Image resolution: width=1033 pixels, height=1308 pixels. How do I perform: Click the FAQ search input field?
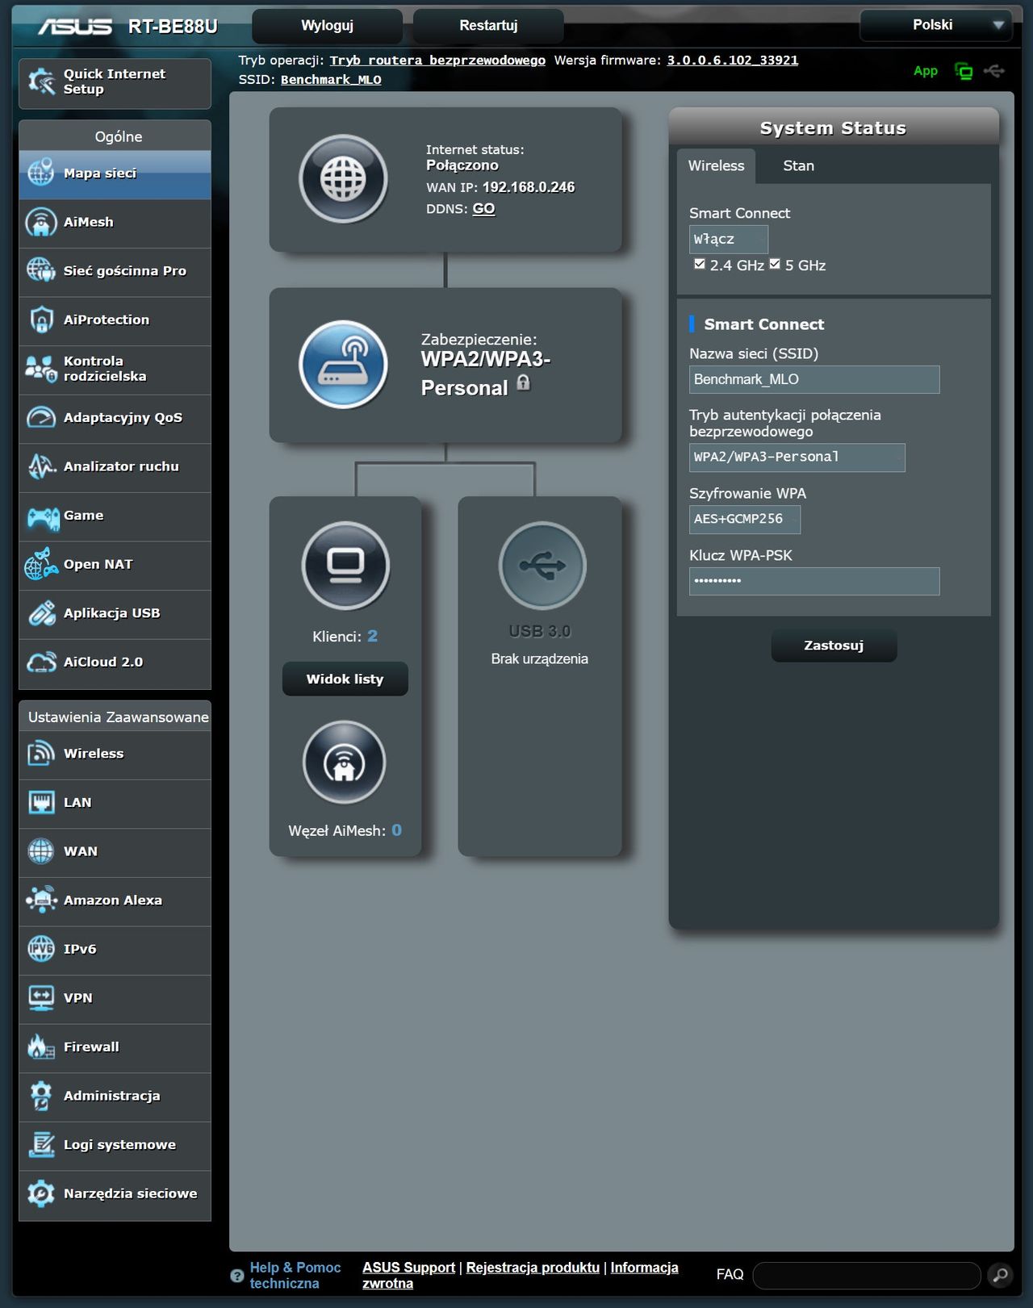866,1275
